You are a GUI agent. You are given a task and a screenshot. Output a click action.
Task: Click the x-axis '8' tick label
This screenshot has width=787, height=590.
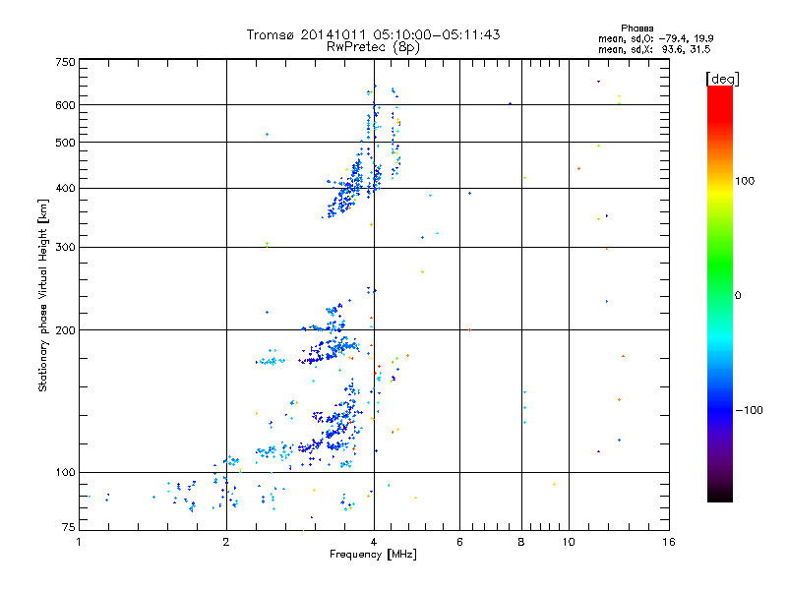coord(521,542)
